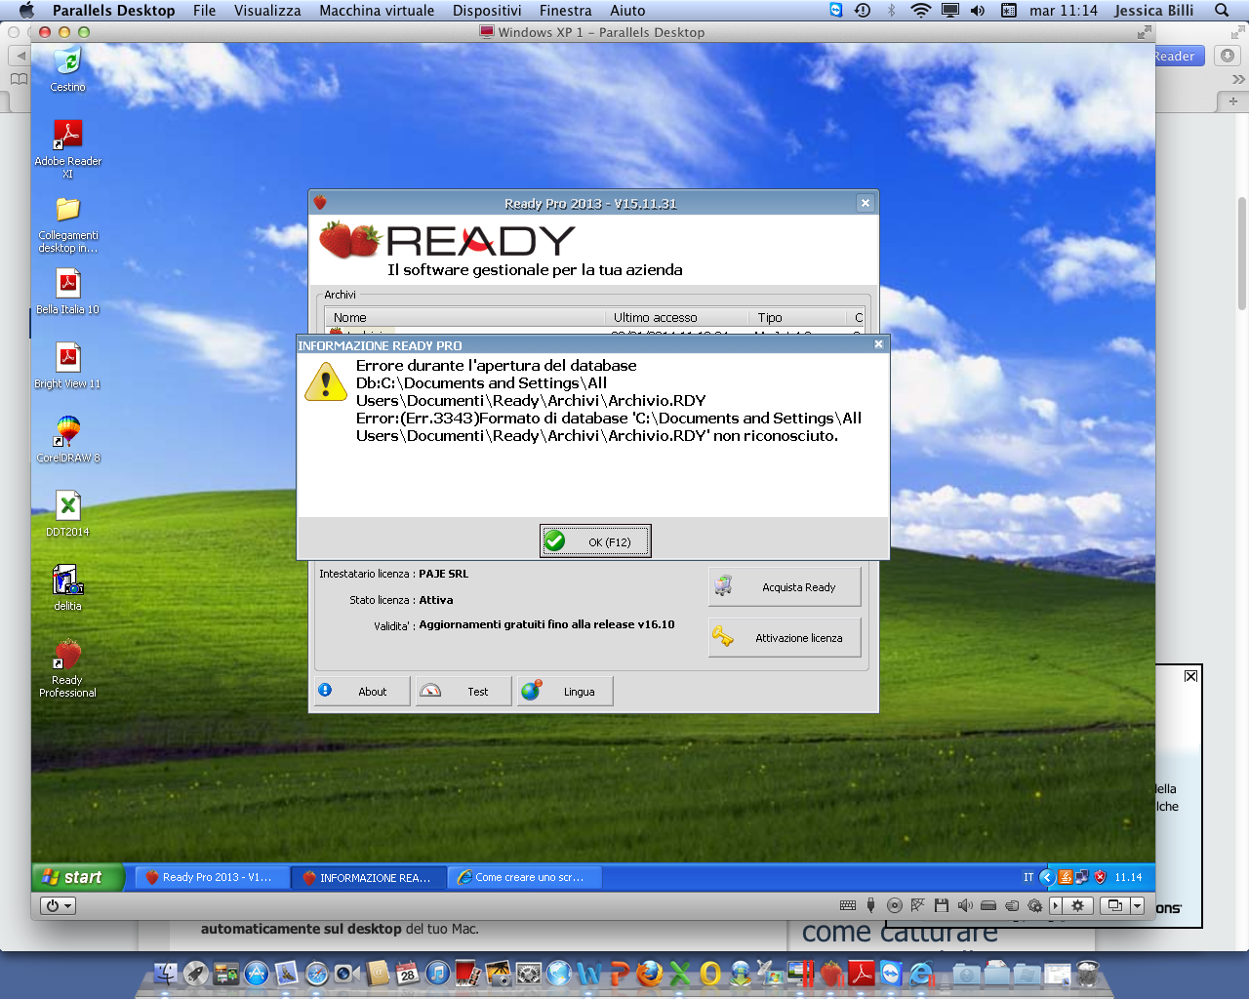Click the TeamViewer menu bar icon
This screenshot has height=999, width=1249.
pyautogui.click(x=836, y=11)
